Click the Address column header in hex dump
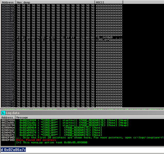This screenshot has width=164, height=154. [8, 2]
